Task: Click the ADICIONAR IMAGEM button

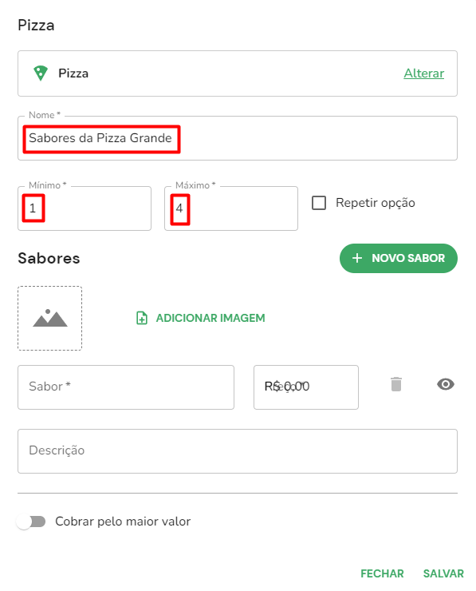Action: point(201,318)
